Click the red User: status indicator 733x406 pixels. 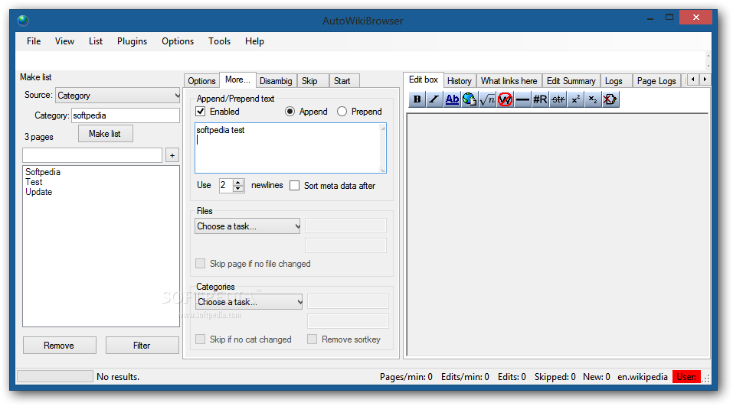(x=686, y=377)
